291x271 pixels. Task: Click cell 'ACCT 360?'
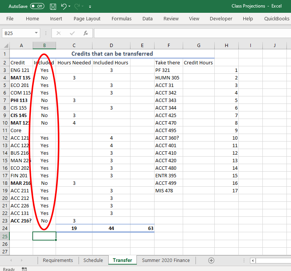[168, 138]
